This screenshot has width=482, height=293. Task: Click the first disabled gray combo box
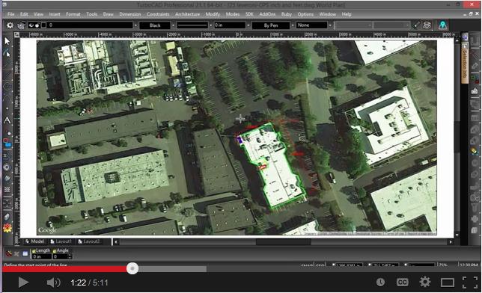point(354,25)
